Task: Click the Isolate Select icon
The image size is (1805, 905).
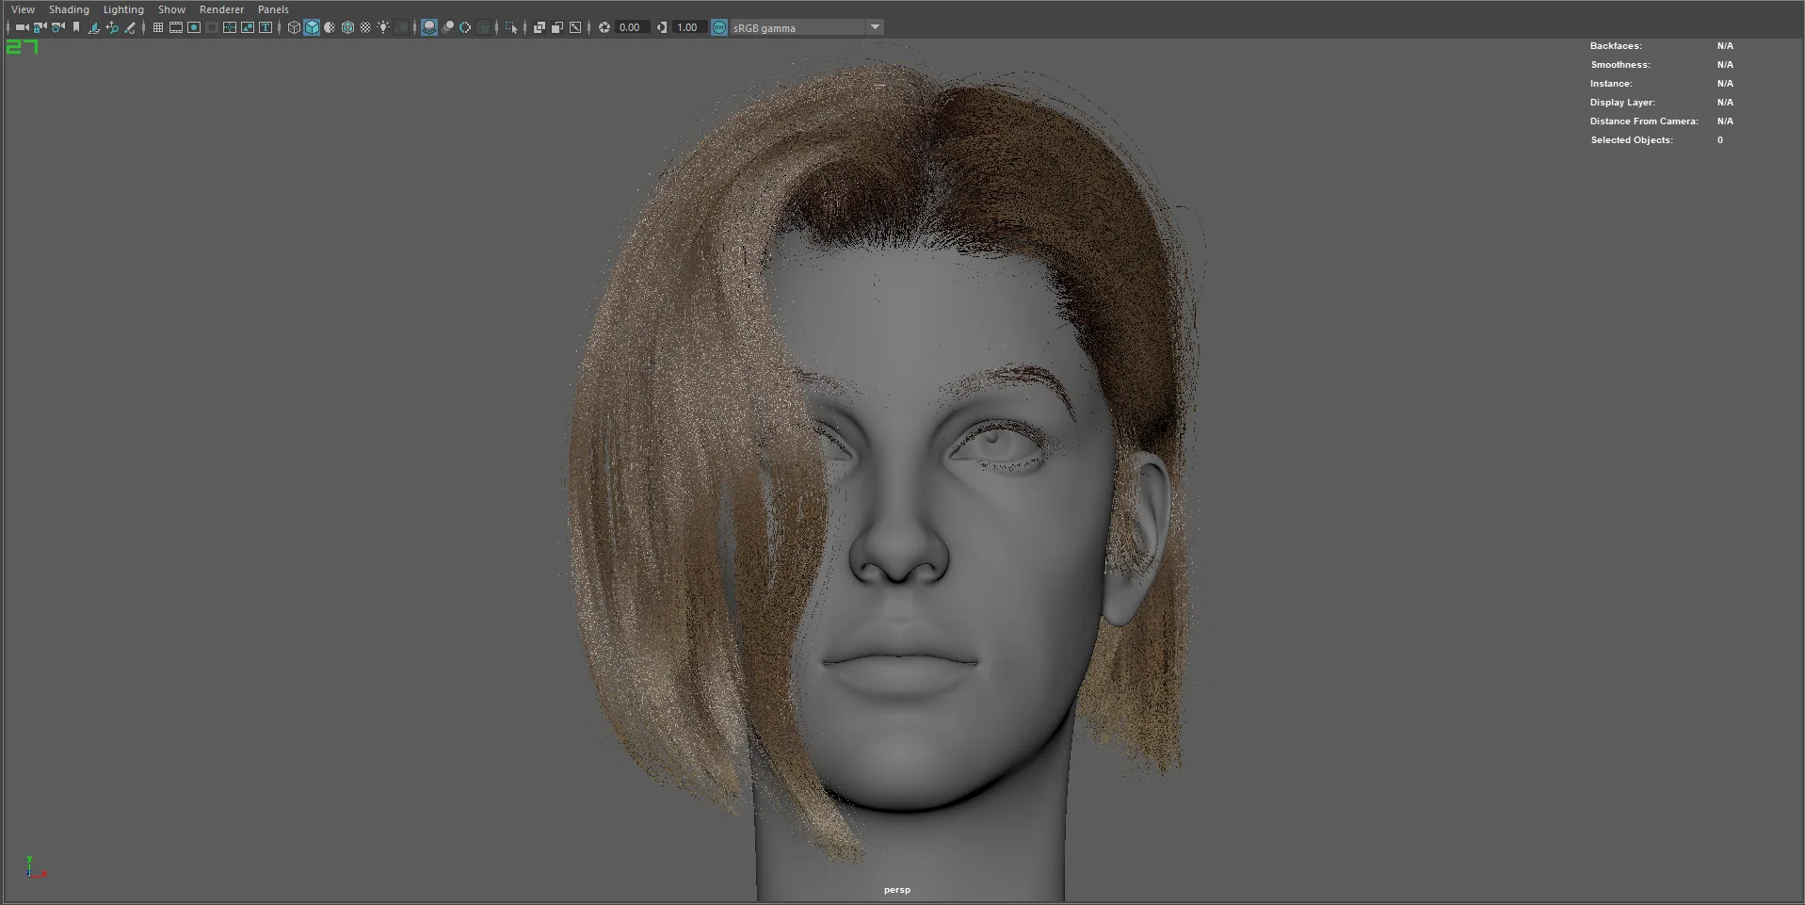Action: [x=511, y=27]
